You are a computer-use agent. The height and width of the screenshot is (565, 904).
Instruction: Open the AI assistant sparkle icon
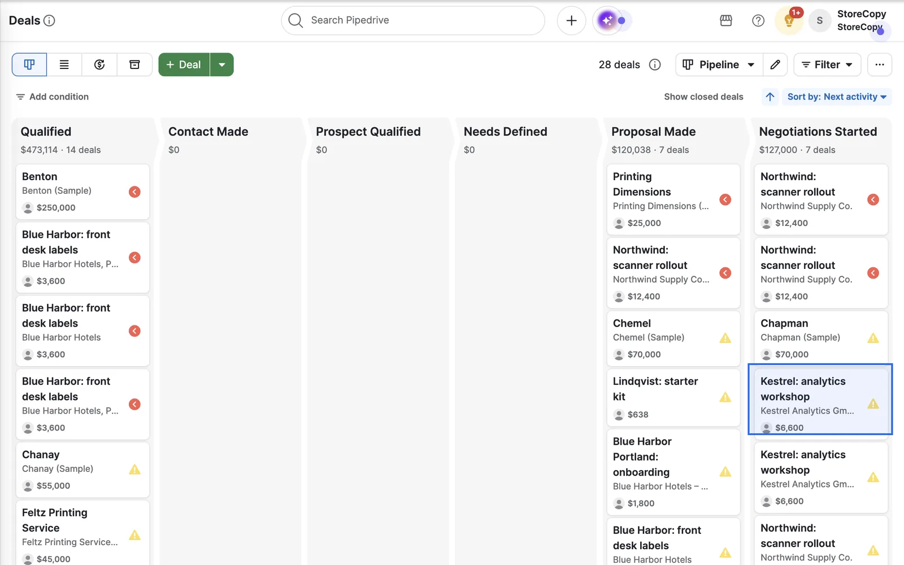click(x=607, y=20)
